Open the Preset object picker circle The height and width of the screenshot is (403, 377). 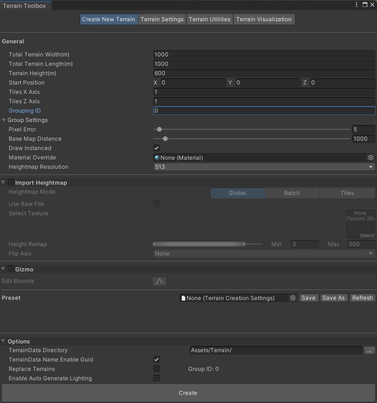[x=293, y=298]
